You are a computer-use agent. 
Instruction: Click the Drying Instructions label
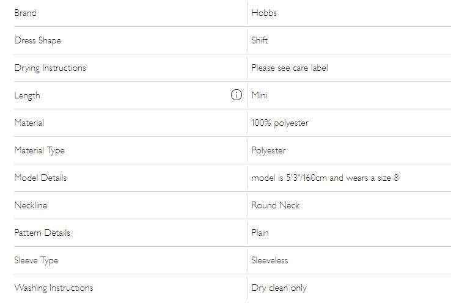(x=50, y=68)
